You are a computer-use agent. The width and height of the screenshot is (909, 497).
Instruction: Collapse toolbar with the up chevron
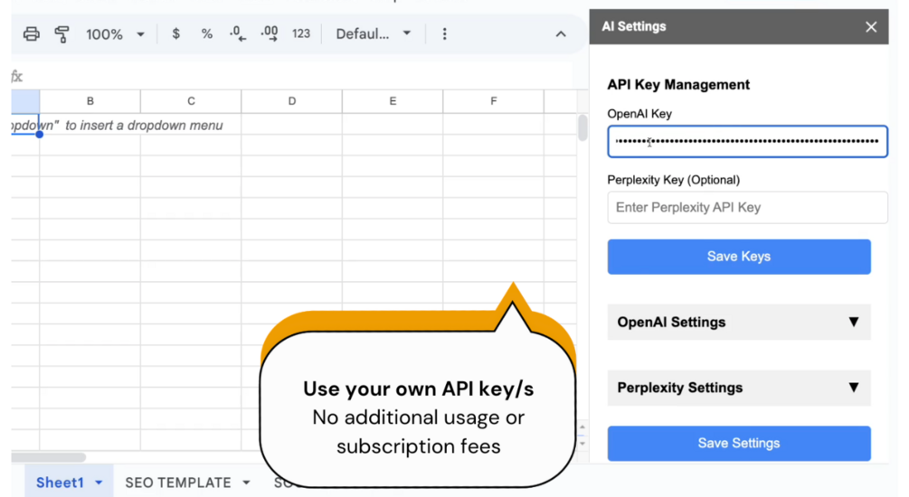point(561,34)
